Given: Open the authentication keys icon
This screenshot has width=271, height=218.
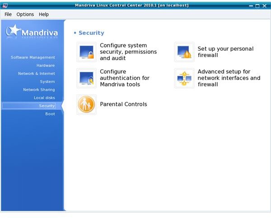Looking at the screenshot, I should tap(86, 78).
